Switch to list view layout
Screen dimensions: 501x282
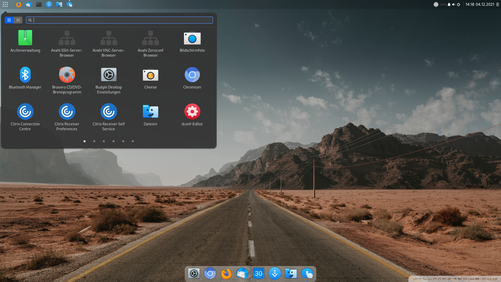pyautogui.click(x=18, y=20)
